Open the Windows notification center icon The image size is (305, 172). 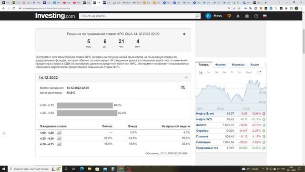(300, 169)
